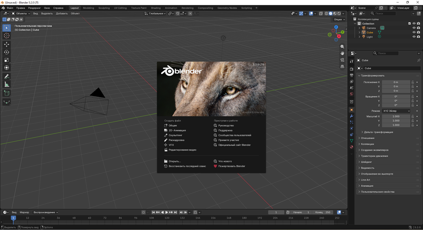Activate the Select Box tool
This screenshot has height=230, width=423.
7,28
